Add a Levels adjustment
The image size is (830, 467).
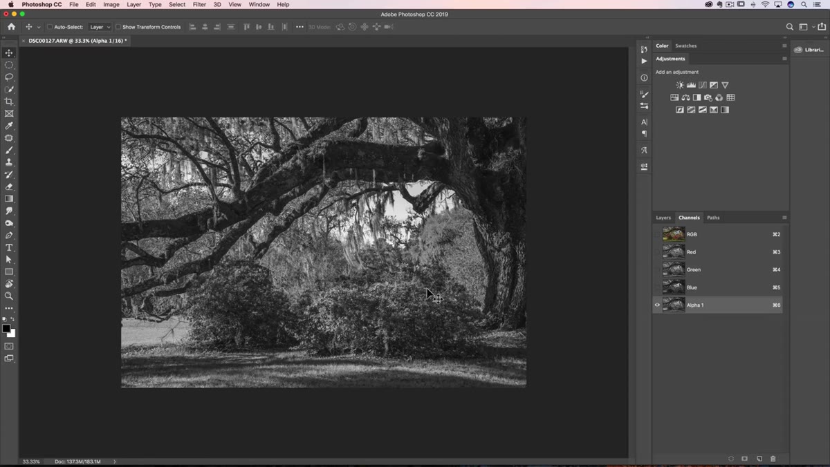(691, 85)
